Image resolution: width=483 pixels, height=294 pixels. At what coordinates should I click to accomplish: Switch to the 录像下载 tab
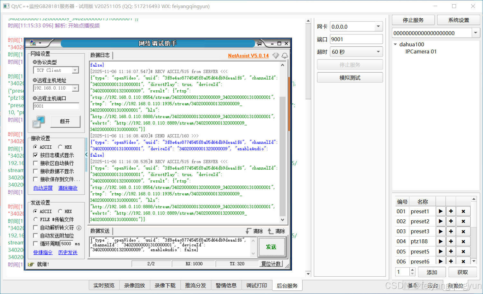tap(165, 285)
